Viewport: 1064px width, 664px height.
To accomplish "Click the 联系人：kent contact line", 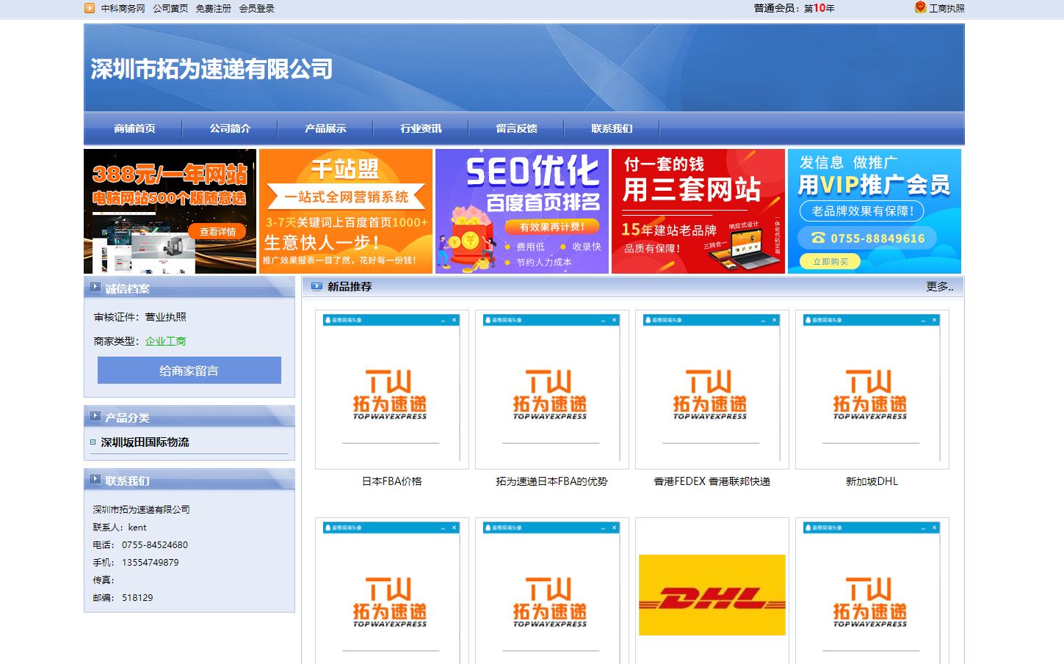I will click(120, 528).
